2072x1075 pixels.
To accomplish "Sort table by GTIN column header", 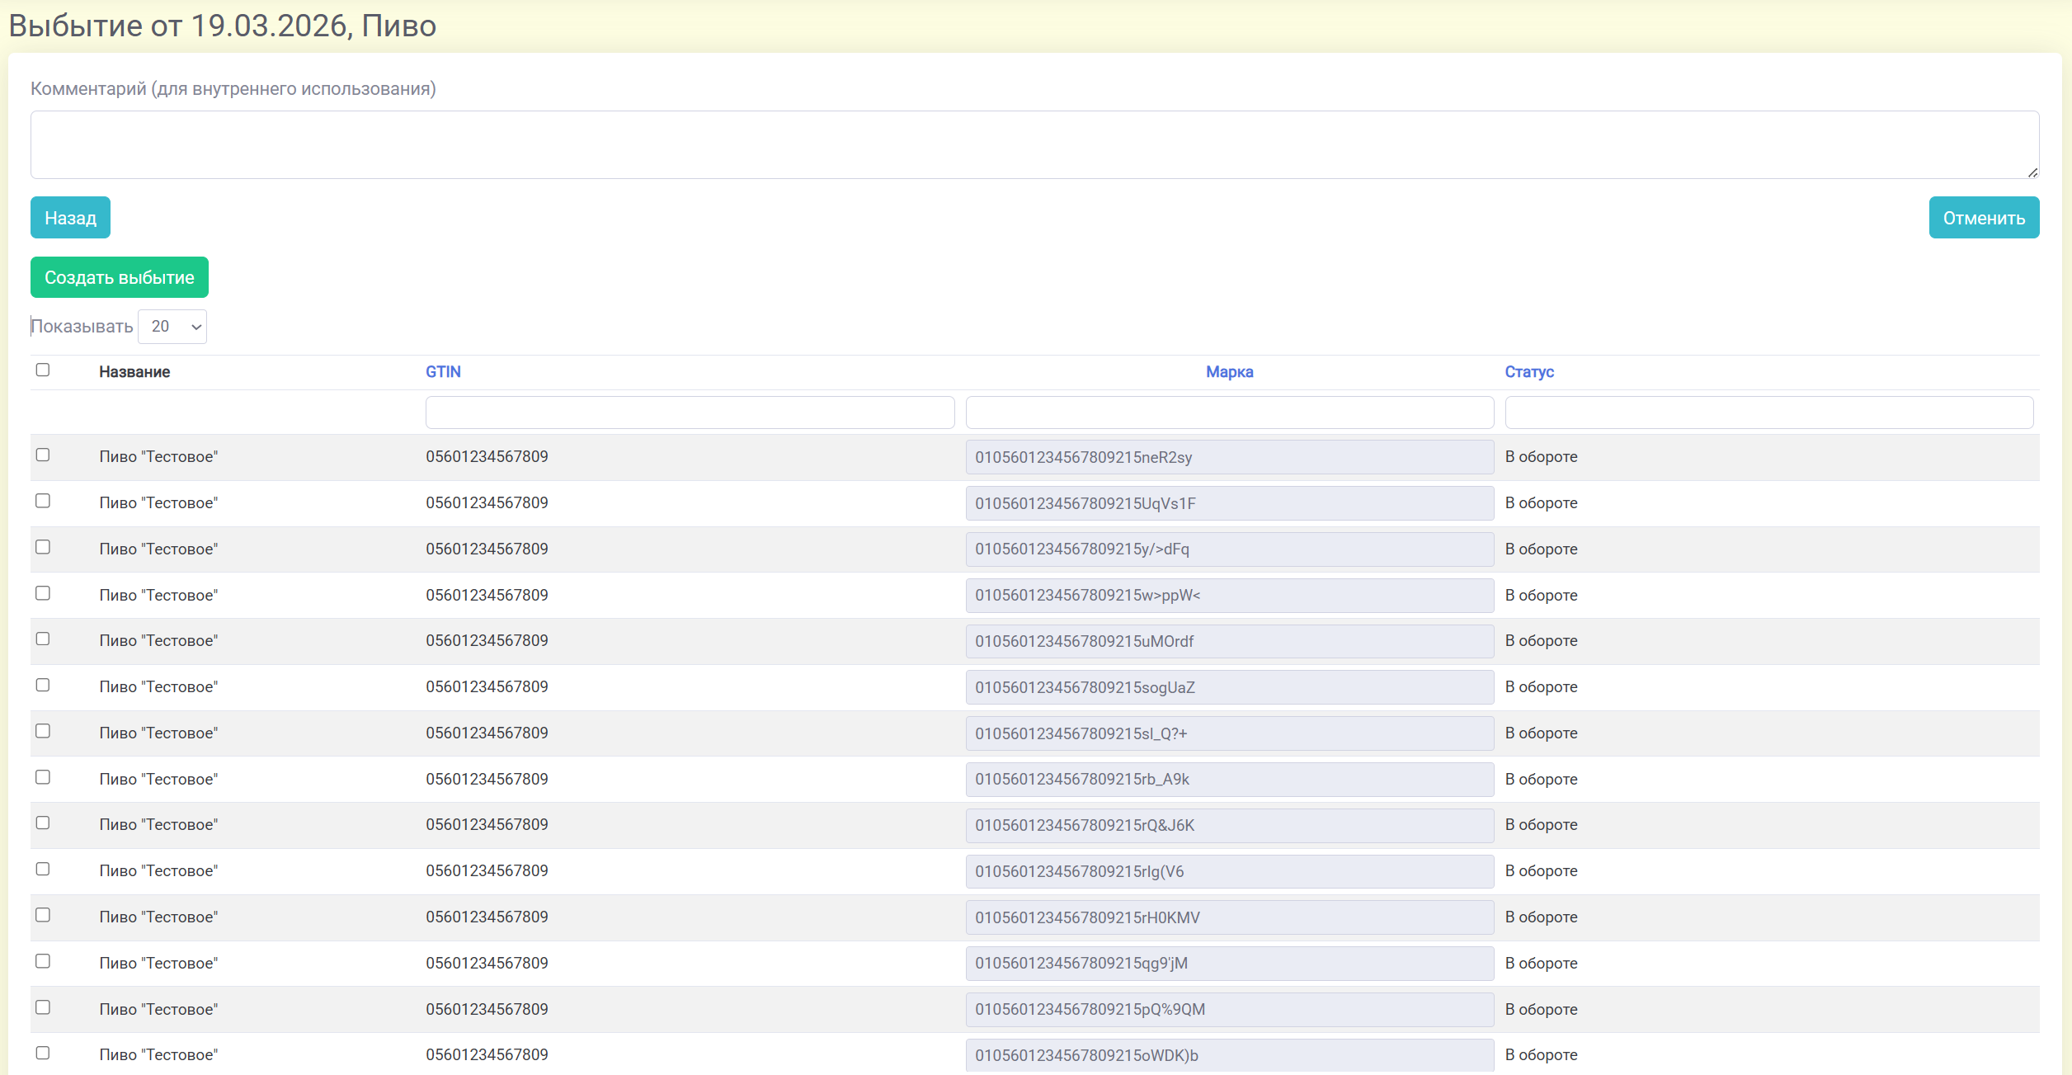I will (x=443, y=372).
